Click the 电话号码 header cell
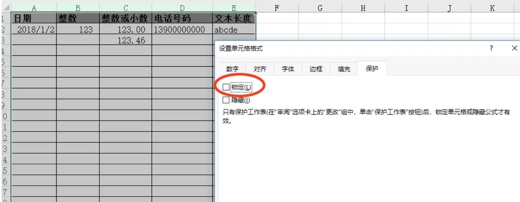Viewport: 520px width, 202px height. (182, 18)
